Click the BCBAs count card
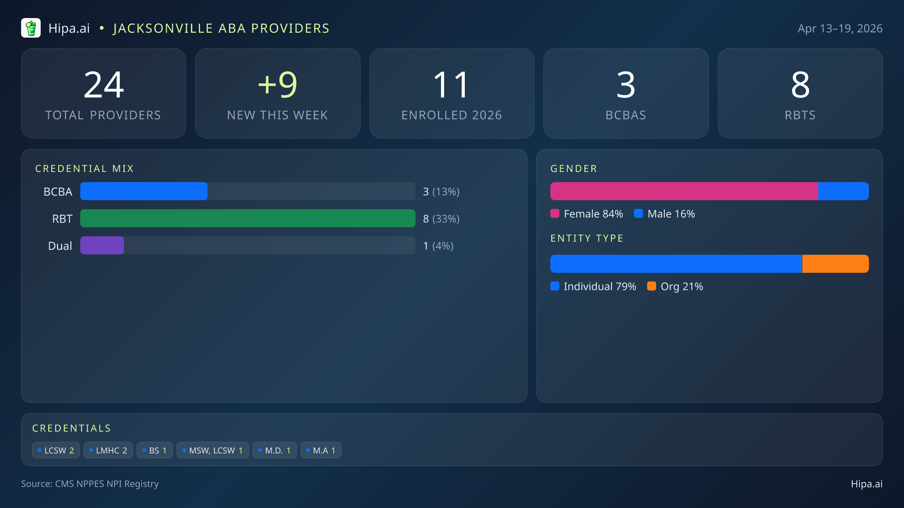 point(626,93)
